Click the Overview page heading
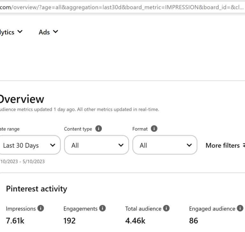This screenshot has height=232, width=245. [22, 99]
